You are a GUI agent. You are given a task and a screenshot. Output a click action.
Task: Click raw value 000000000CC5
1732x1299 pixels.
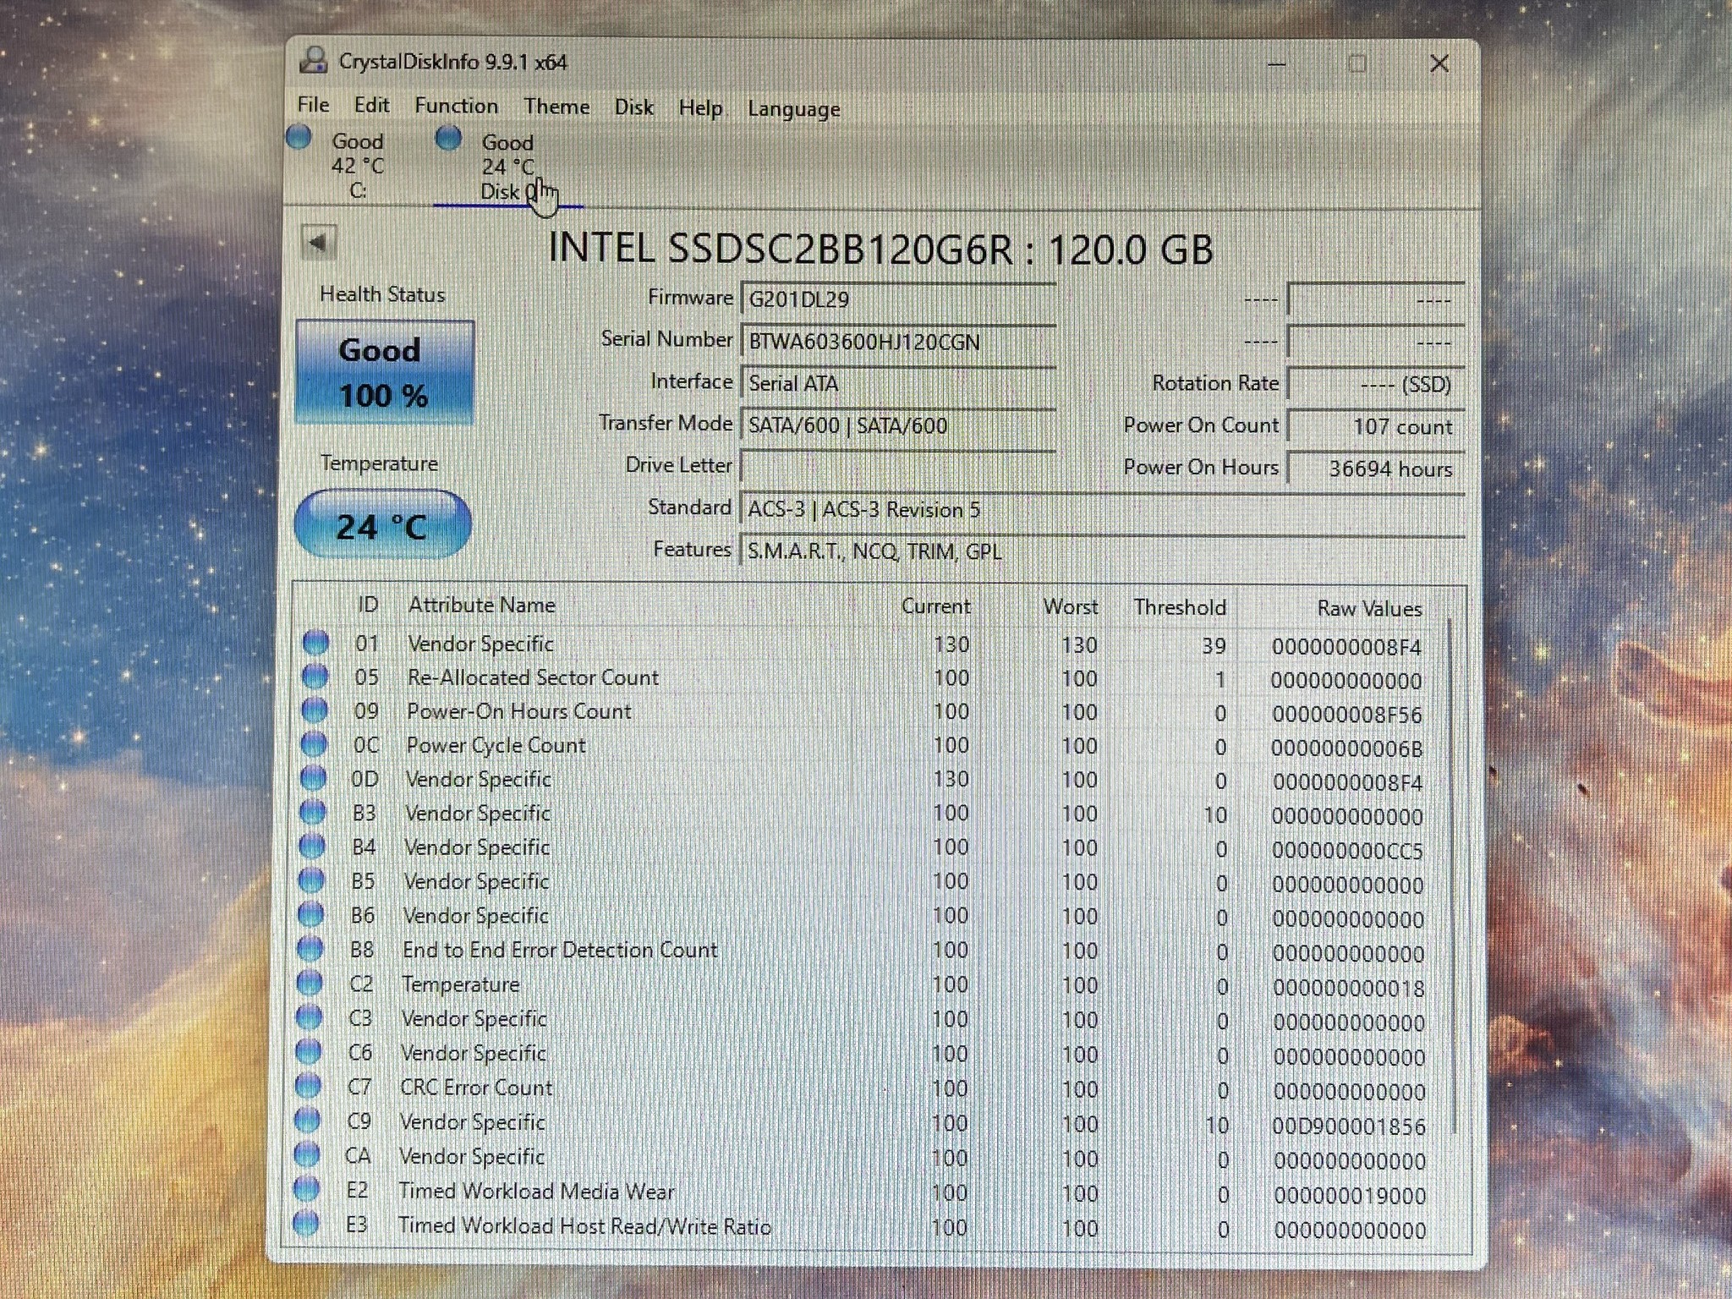tap(1347, 851)
